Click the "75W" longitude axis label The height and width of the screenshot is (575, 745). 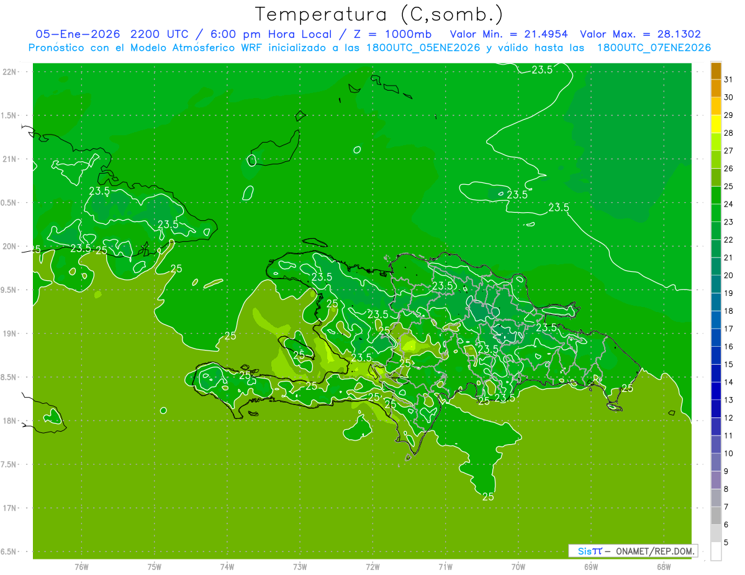(x=155, y=567)
